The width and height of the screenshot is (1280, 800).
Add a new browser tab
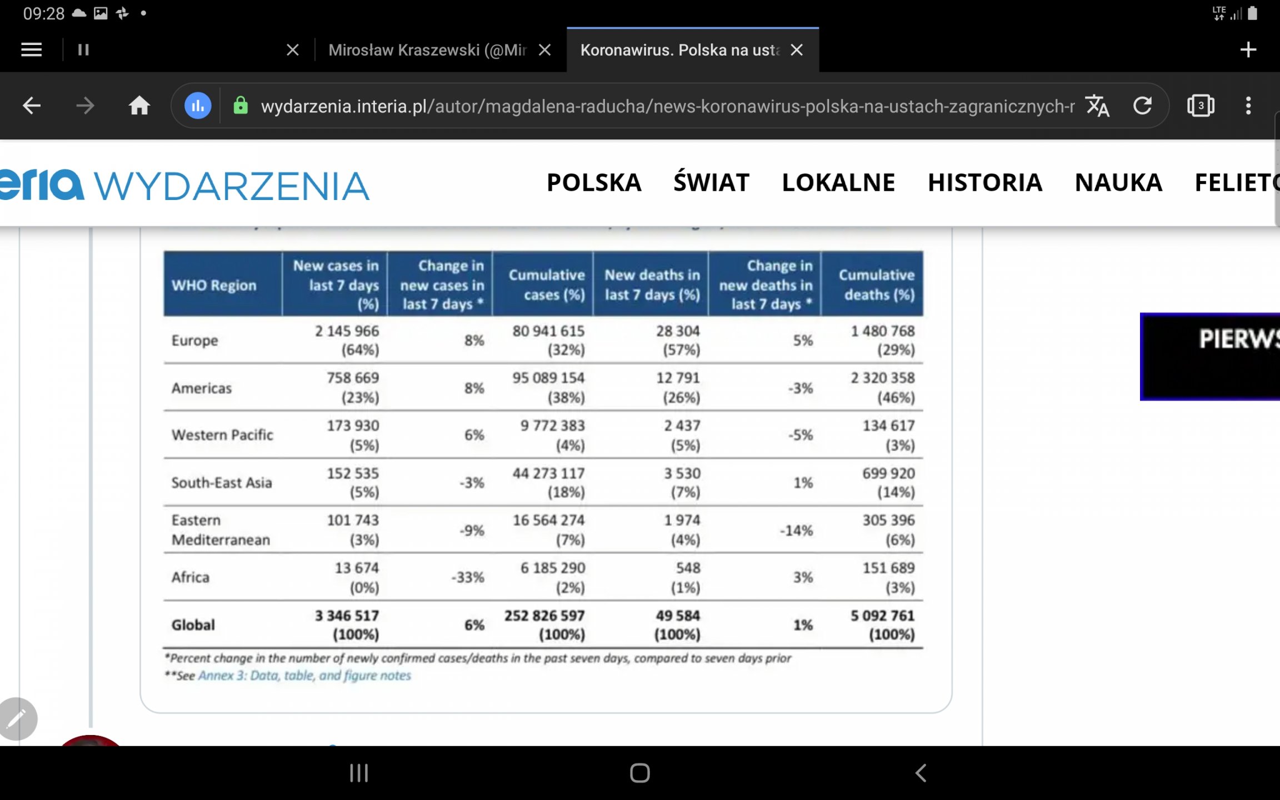coord(1248,50)
